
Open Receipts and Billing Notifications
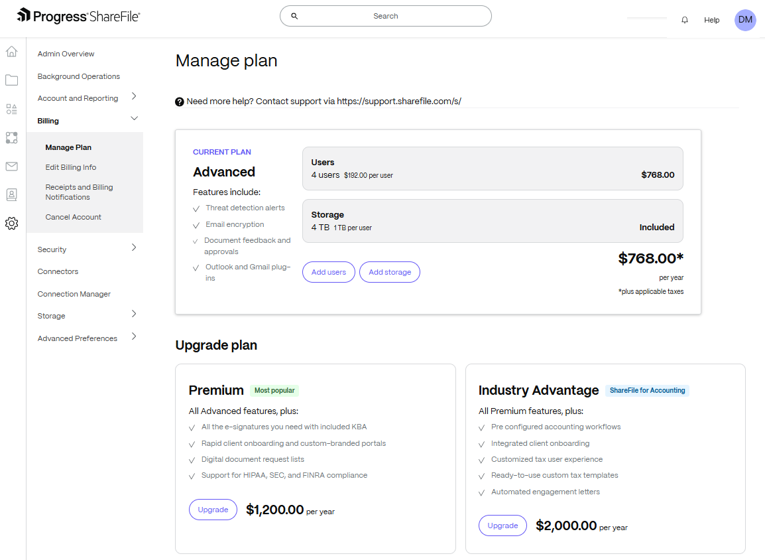click(79, 192)
